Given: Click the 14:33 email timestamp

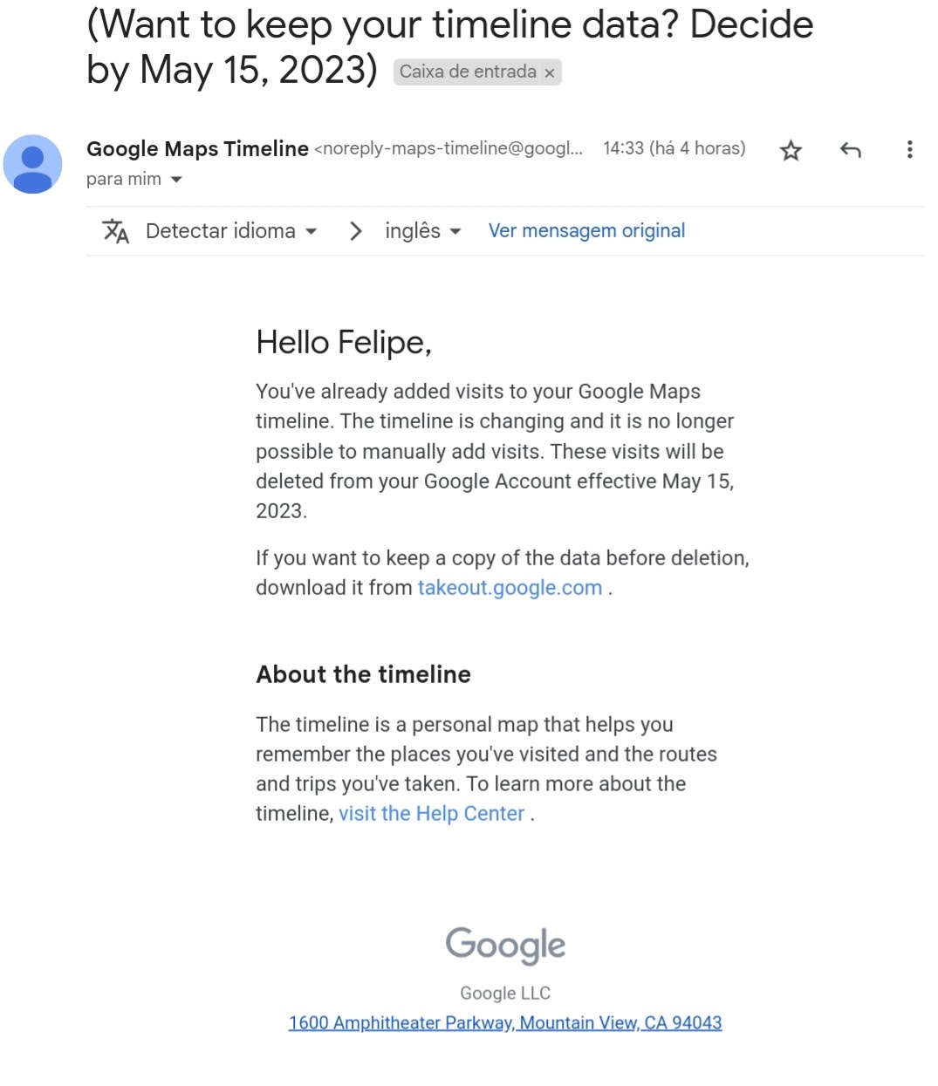Looking at the screenshot, I should coord(674,148).
